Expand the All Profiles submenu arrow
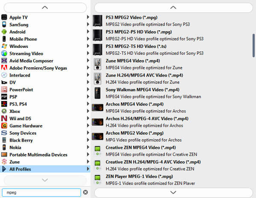 [88, 169]
